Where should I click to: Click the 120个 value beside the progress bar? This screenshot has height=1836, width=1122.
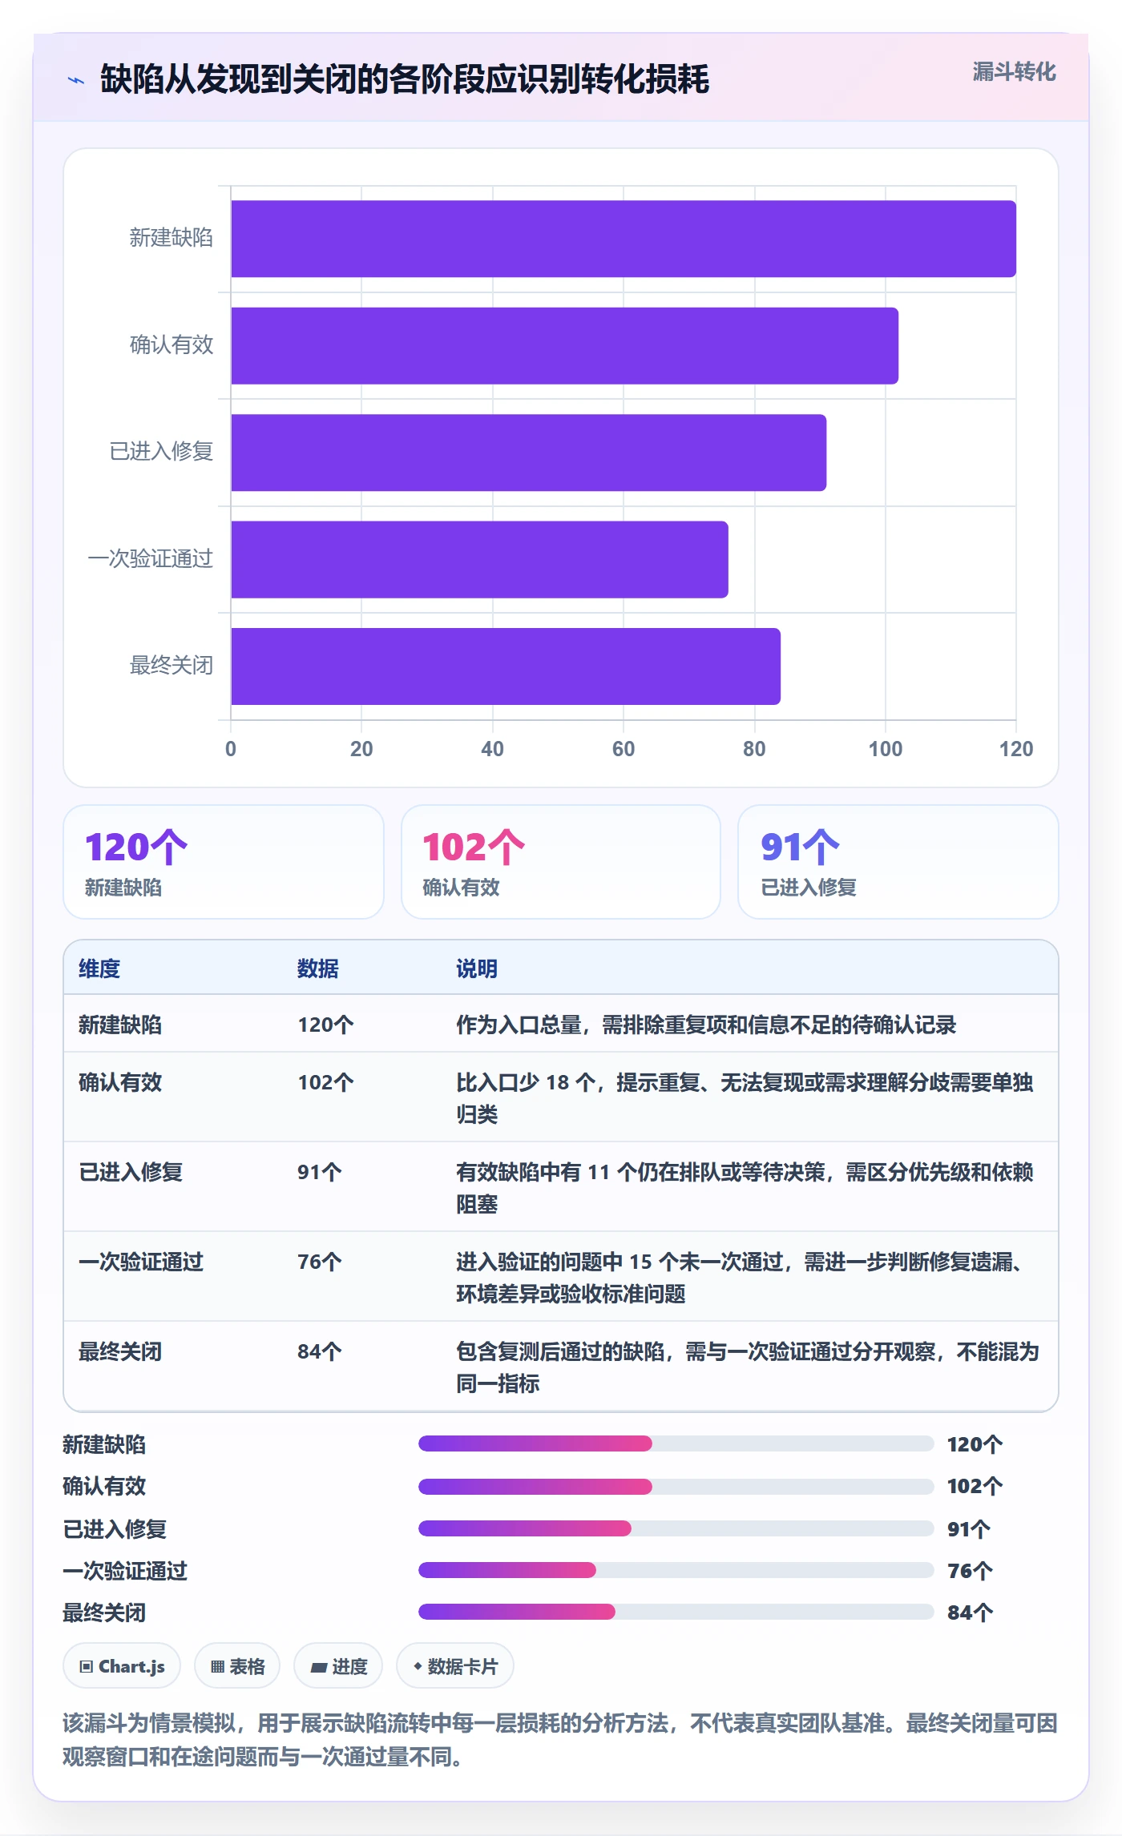pos(975,1444)
